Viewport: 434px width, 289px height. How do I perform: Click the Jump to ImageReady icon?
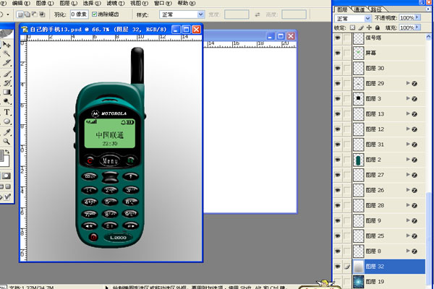tap(7, 197)
